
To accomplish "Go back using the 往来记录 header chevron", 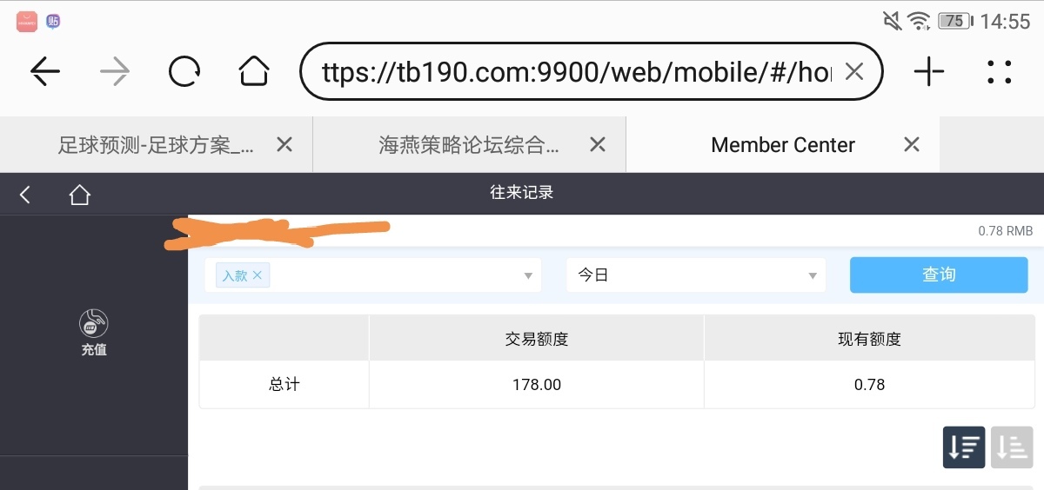I will click(25, 195).
